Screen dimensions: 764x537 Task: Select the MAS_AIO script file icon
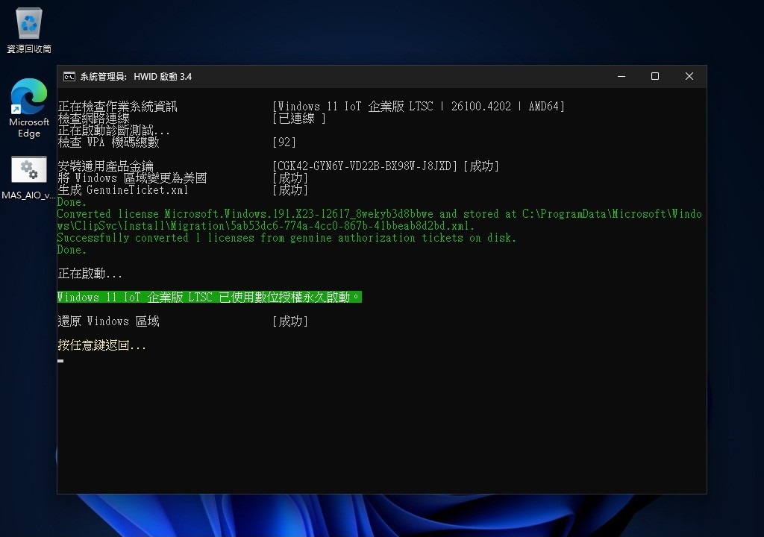(x=29, y=178)
